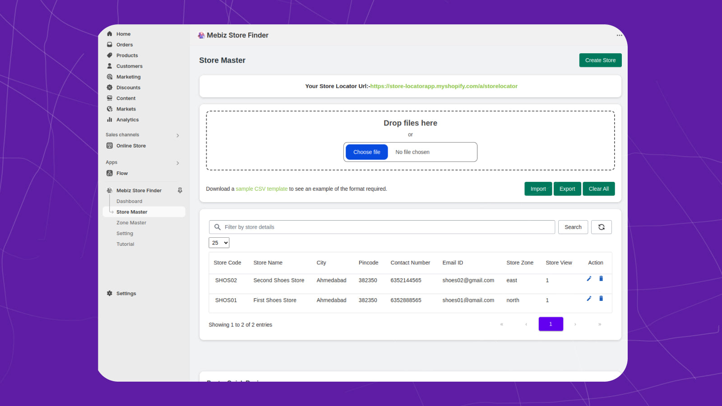
Task: Open the store locator URL link
Action: 444,86
